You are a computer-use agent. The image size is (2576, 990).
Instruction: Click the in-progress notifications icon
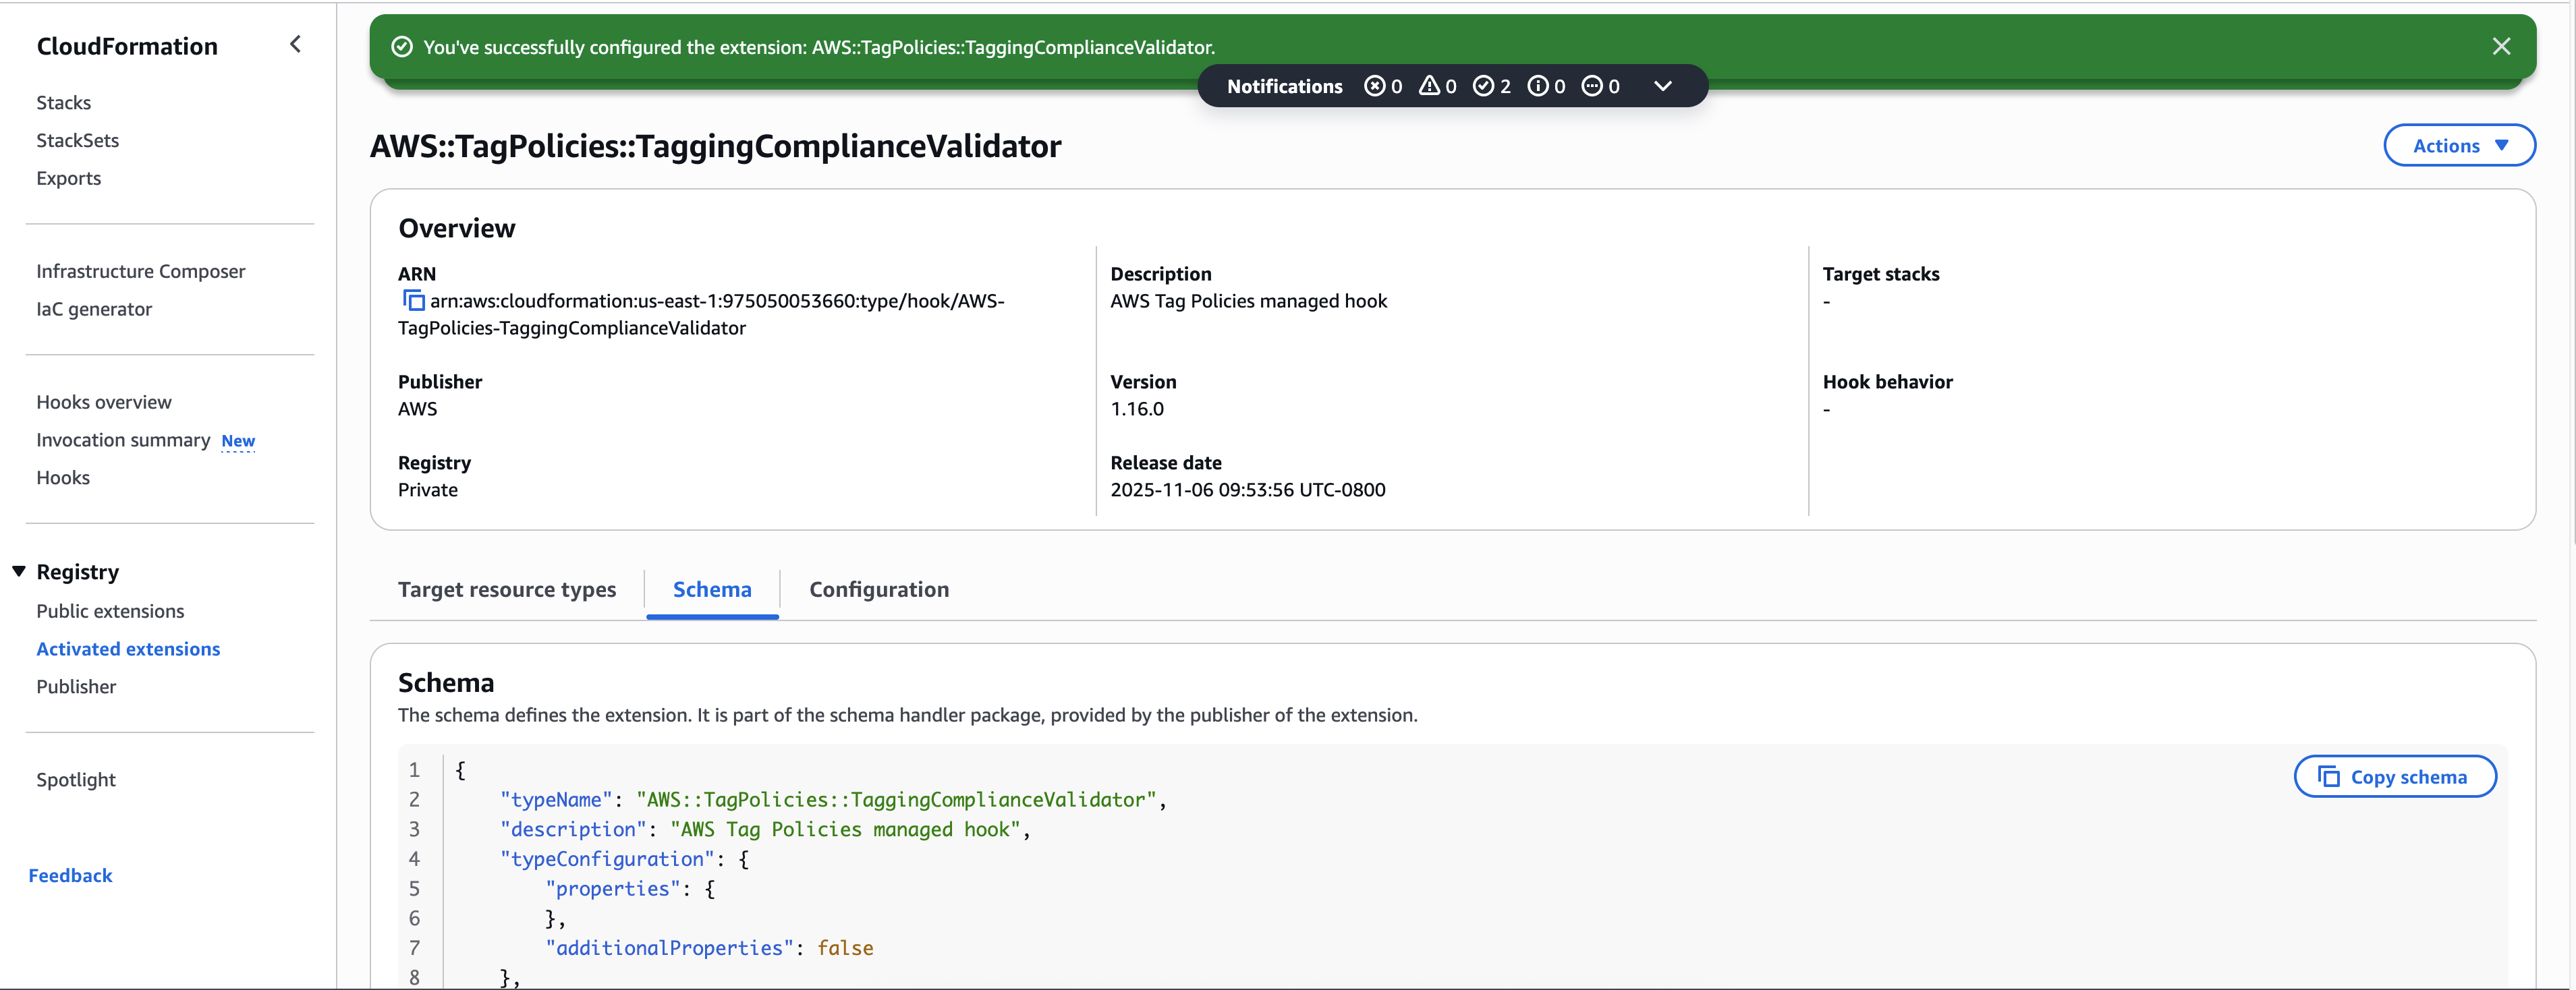click(1592, 87)
